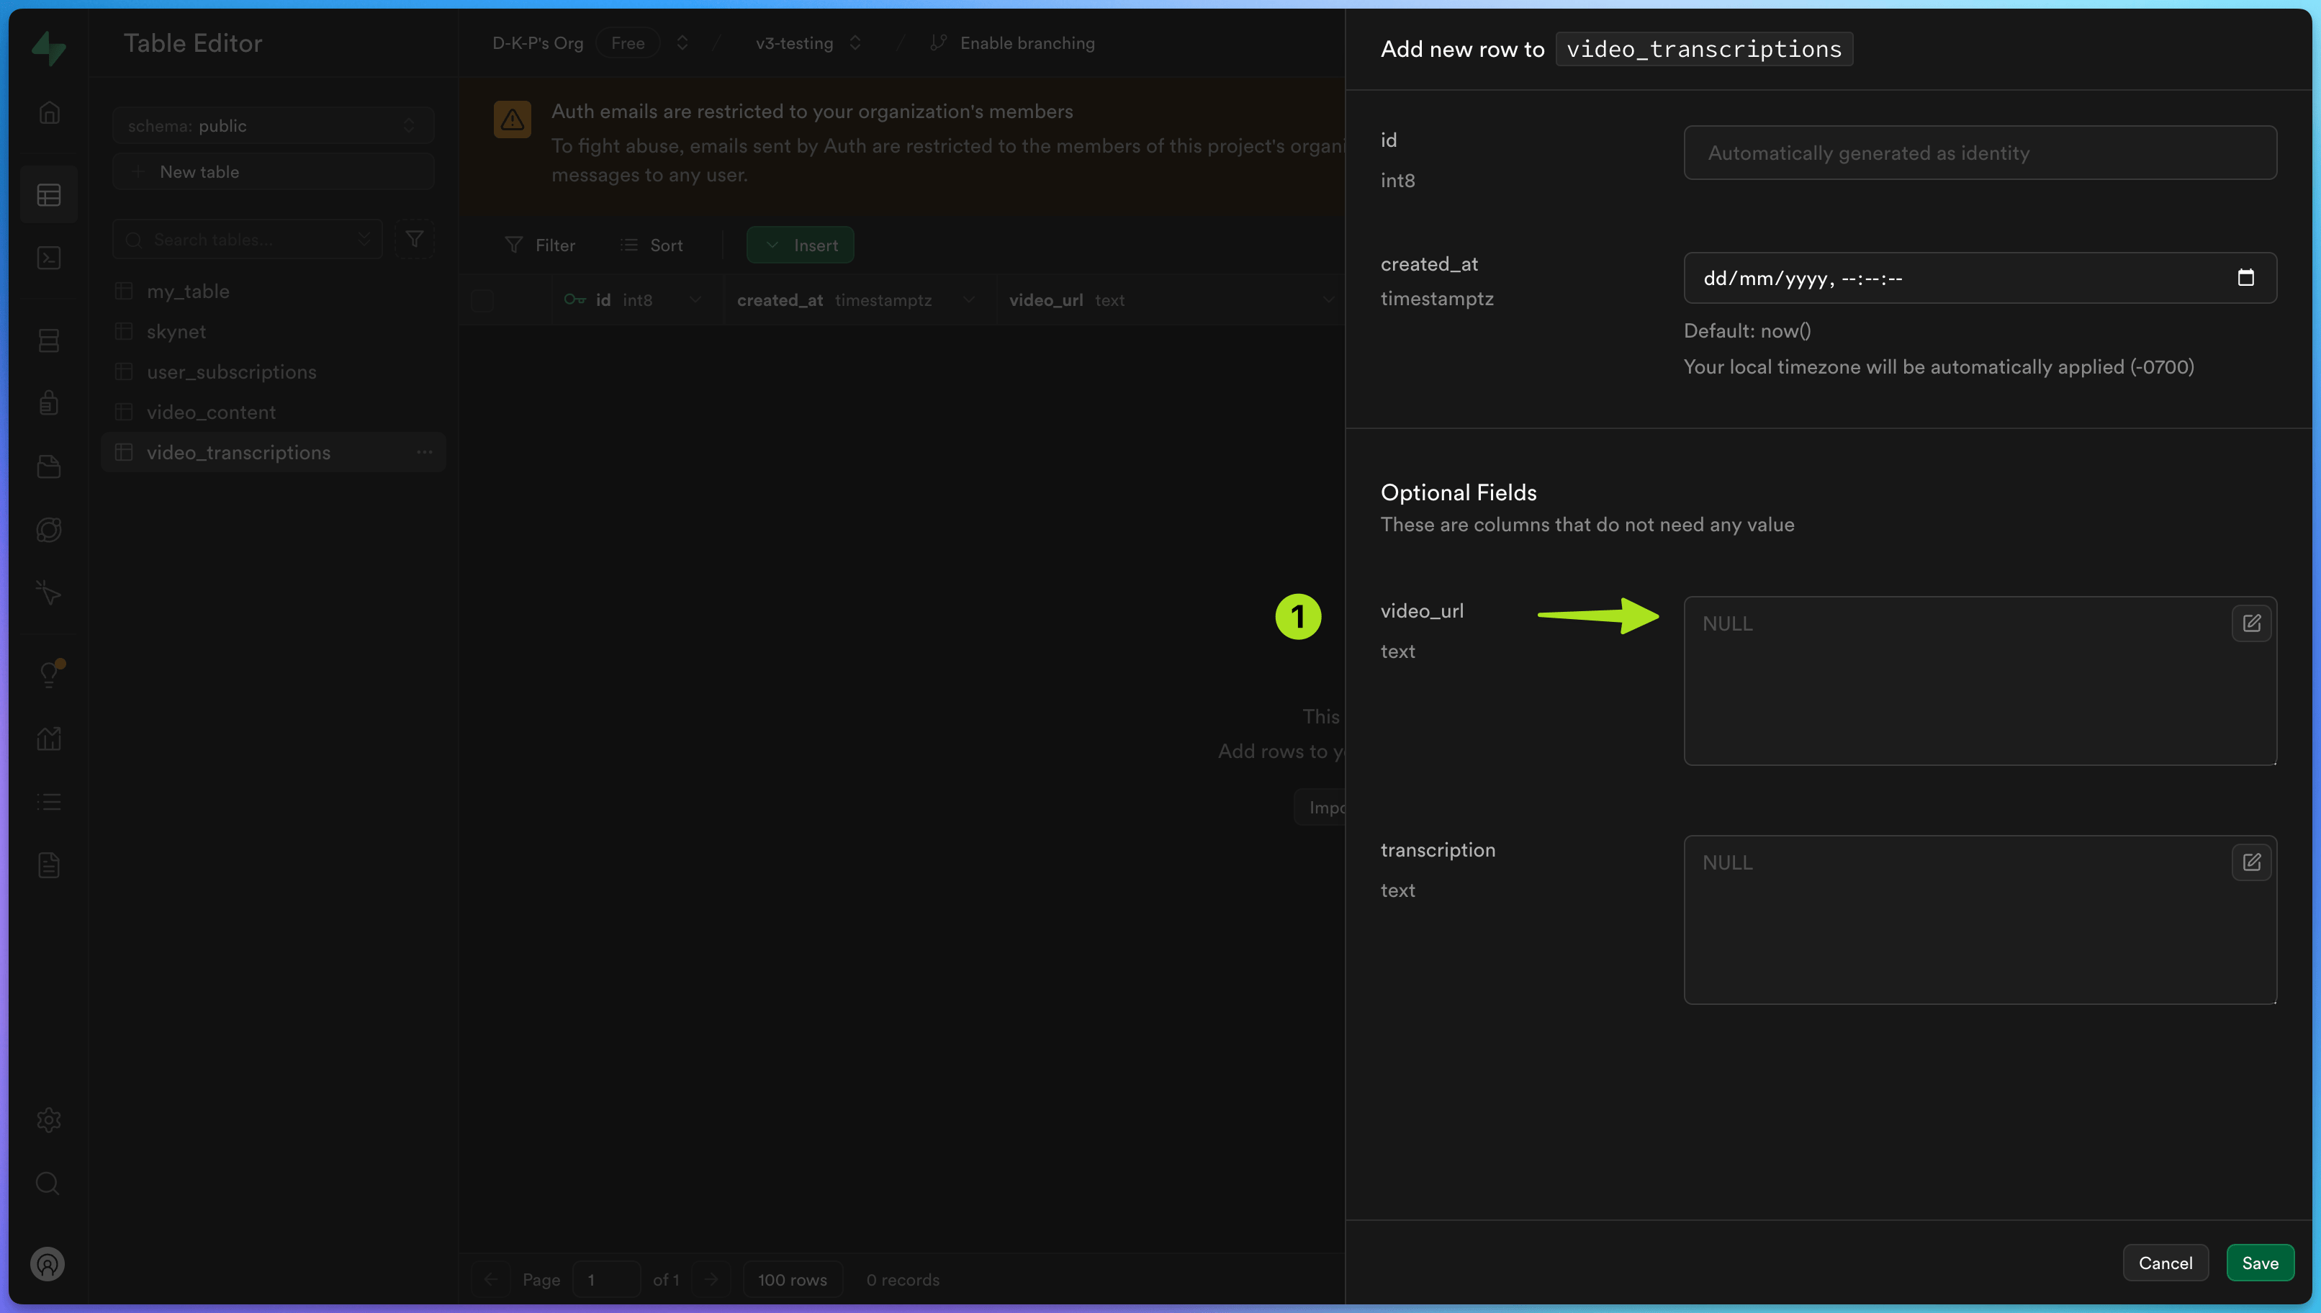The image size is (2321, 1313).
Task: Open the SQL Editor sidebar icon
Action: click(49, 259)
